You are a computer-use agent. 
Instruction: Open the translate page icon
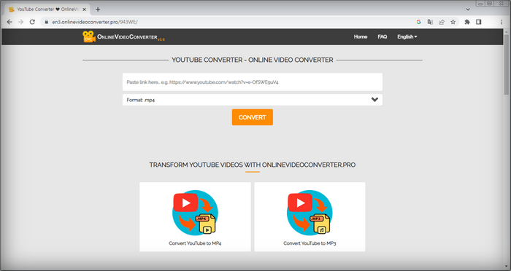point(430,22)
